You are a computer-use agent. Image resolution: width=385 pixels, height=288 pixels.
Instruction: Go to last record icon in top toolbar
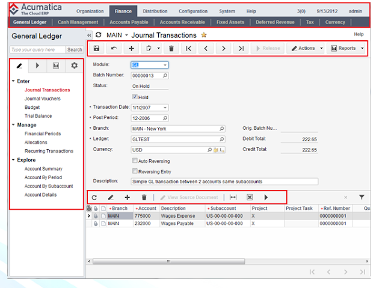[241, 48]
